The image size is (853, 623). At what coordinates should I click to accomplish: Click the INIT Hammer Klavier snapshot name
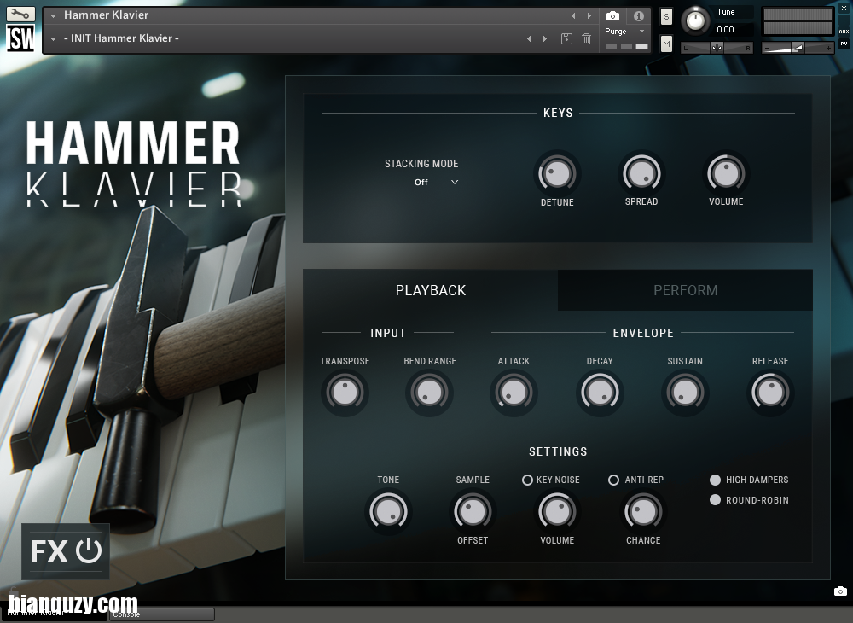click(x=121, y=38)
